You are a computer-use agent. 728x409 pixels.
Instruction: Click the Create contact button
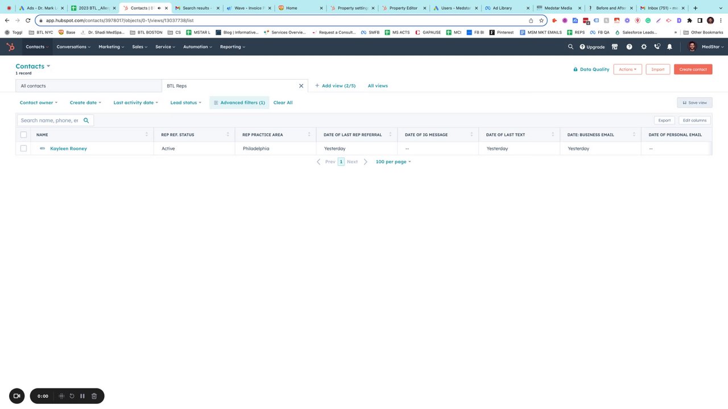[693, 69]
